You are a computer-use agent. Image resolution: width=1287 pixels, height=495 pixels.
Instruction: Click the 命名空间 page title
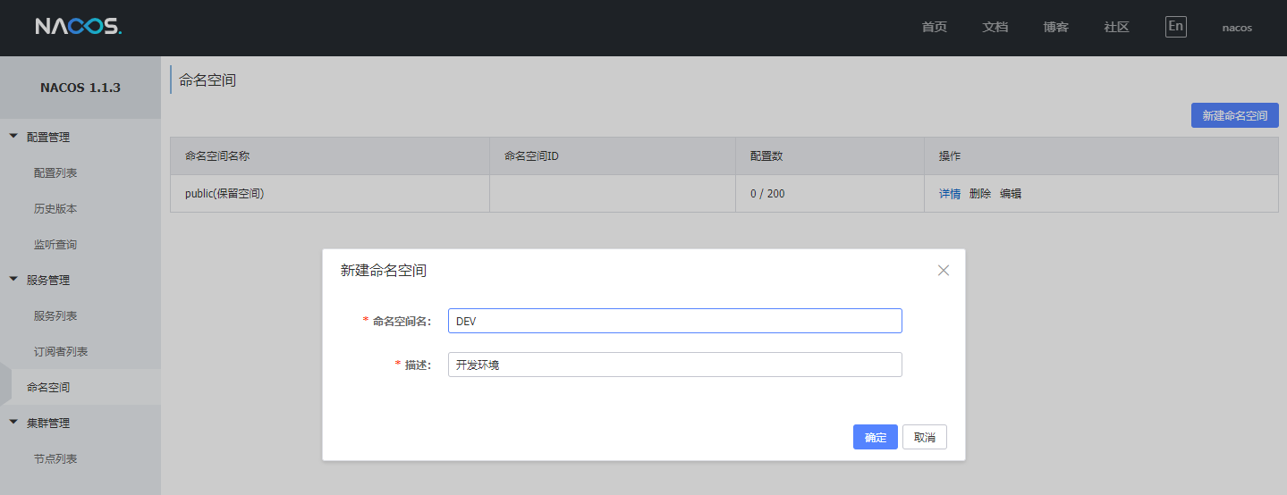tap(207, 80)
